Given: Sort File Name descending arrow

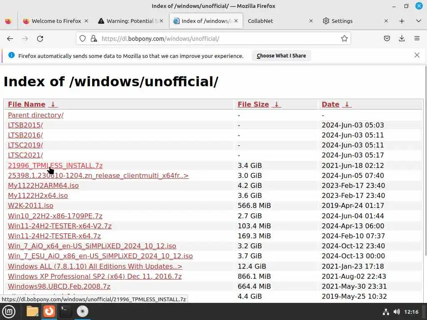Looking at the screenshot, I should [x=53, y=105].
